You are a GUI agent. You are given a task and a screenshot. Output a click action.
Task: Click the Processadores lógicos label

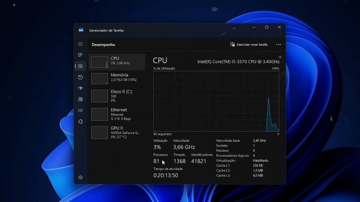[x=232, y=156]
